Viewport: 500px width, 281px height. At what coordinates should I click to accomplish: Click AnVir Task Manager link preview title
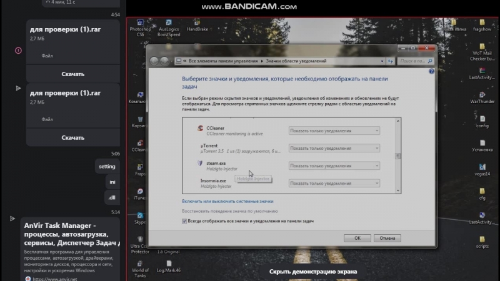72,234
